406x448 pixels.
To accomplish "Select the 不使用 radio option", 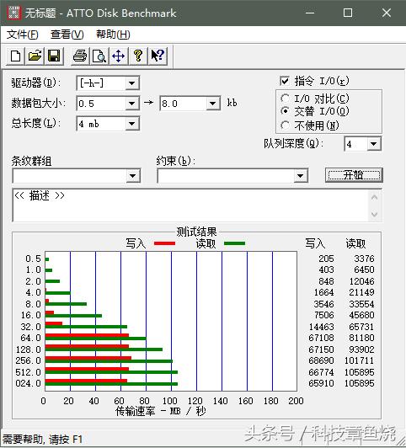I will click(x=285, y=125).
